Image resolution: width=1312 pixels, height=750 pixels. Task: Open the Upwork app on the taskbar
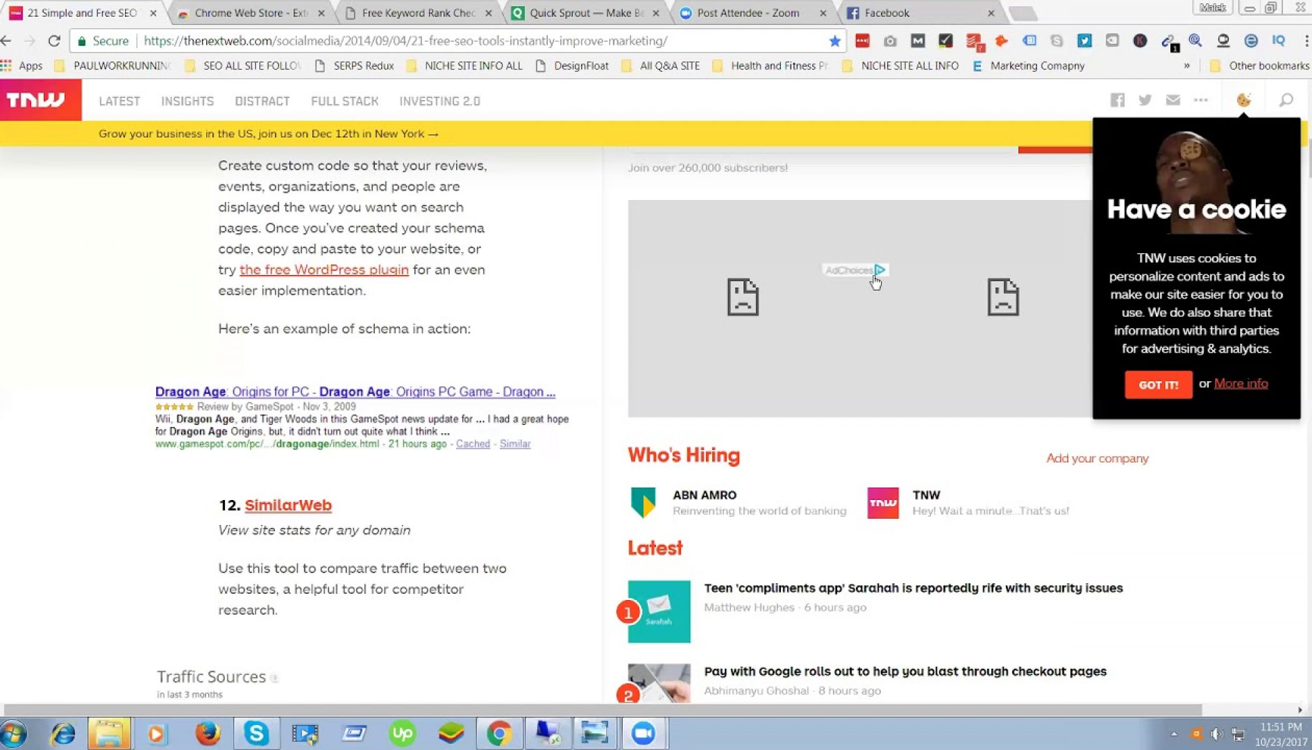[402, 733]
